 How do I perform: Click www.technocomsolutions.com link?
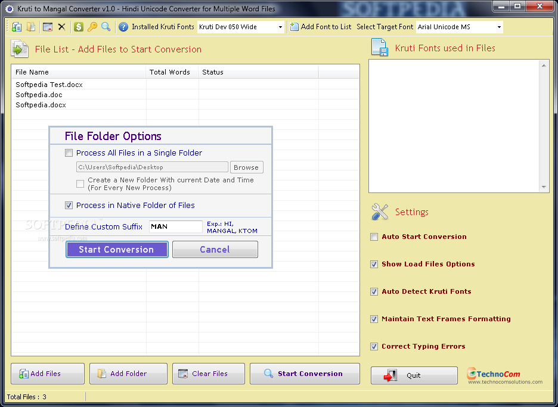506,382
